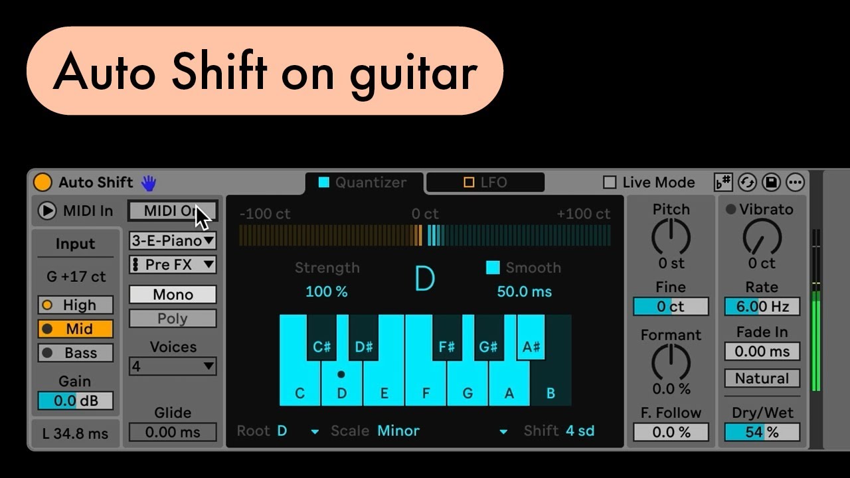Switch to the Quantizer tab

[x=363, y=182]
